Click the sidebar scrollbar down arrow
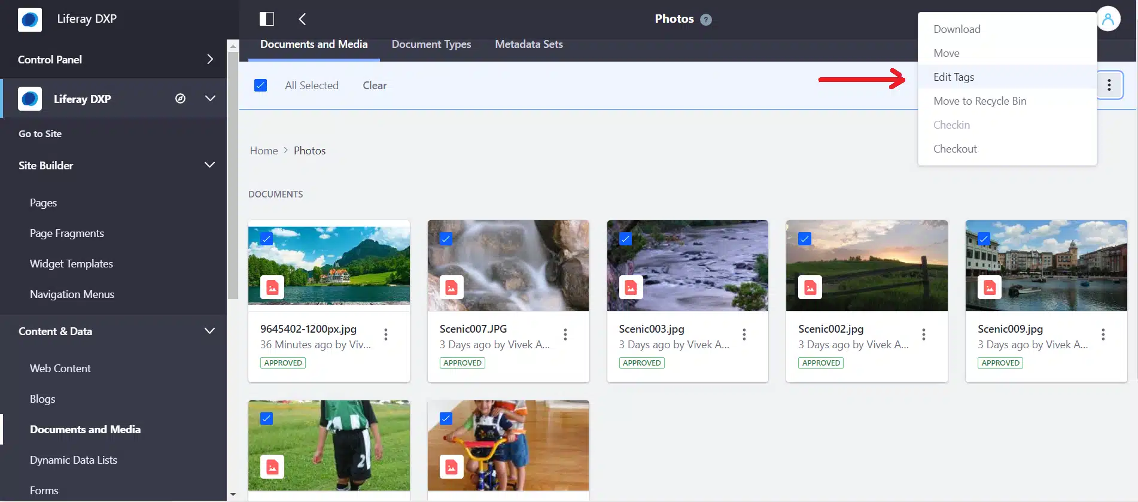Image resolution: width=1138 pixels, height=502 pixels. (233, 495)
